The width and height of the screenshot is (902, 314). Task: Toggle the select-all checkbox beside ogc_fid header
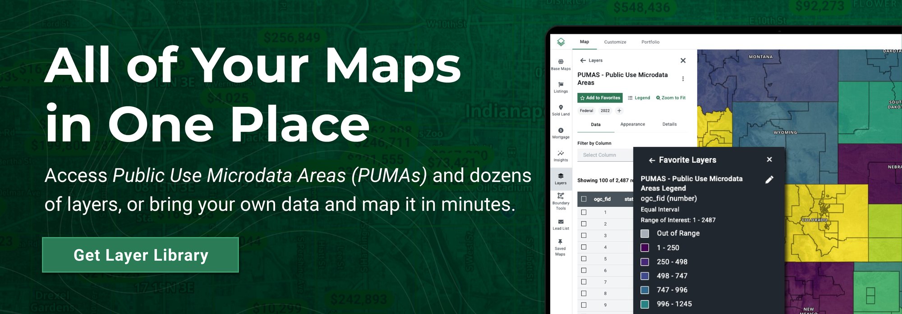pyautogui.click(x=584, y=199)
